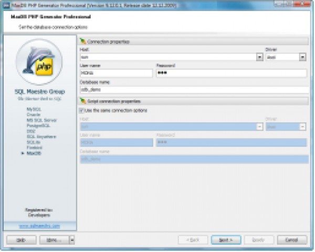
Task: Click the Connection properties section icon
Action: 83,41
